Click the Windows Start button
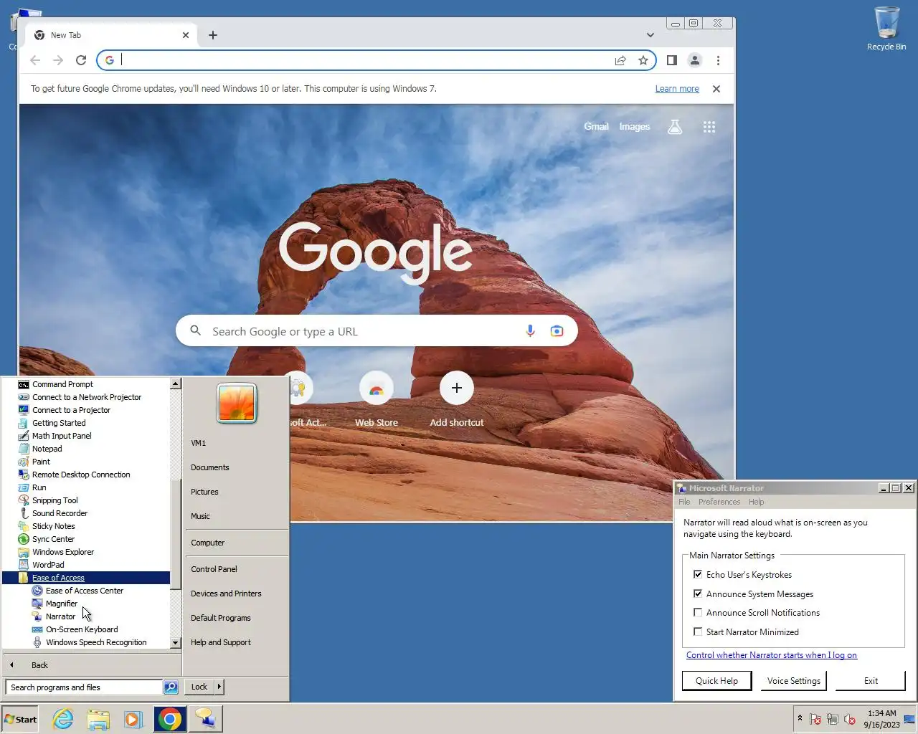Screen dimensions: 918x734 [21, 719]
